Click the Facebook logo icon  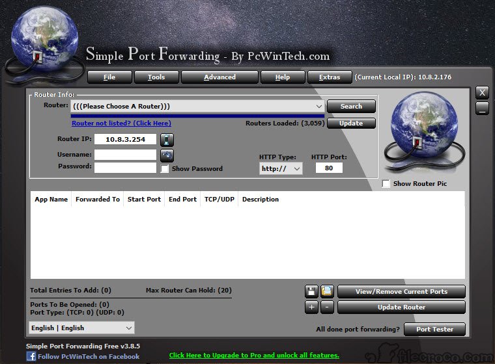[31, 356]
